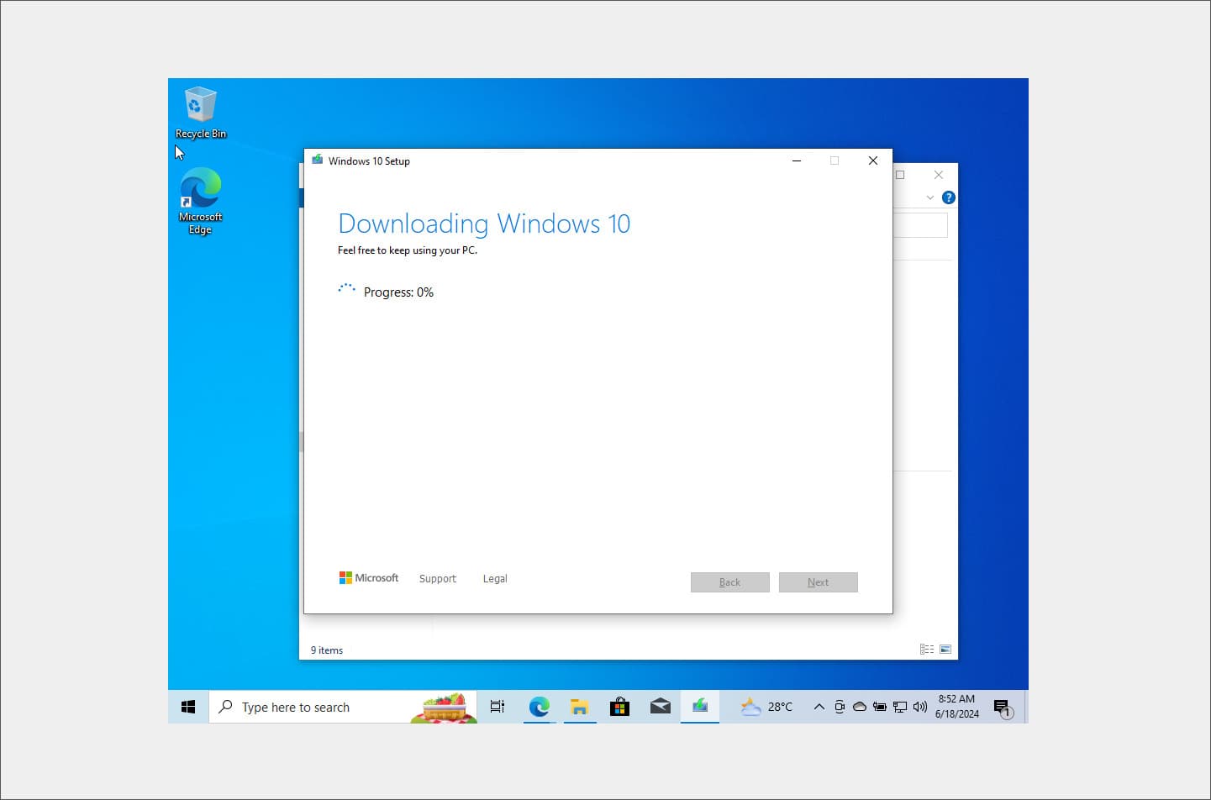
Task: Click the '9 items' status text
Action: [327, 650]
